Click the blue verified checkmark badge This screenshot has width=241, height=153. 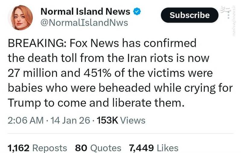pos(137,12)
